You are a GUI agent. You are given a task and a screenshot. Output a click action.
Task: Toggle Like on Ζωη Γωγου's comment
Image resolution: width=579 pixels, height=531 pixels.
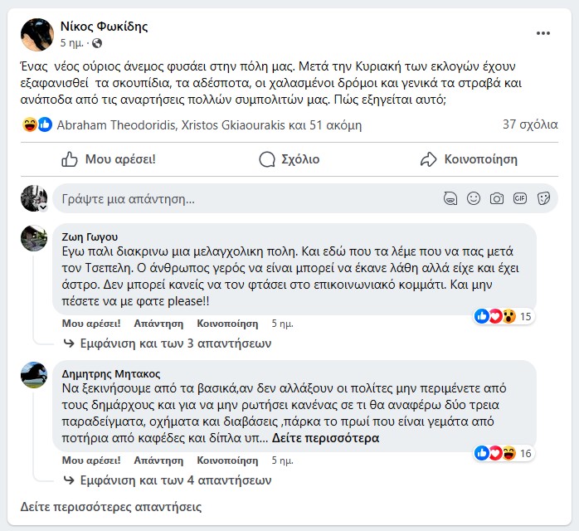91,323
